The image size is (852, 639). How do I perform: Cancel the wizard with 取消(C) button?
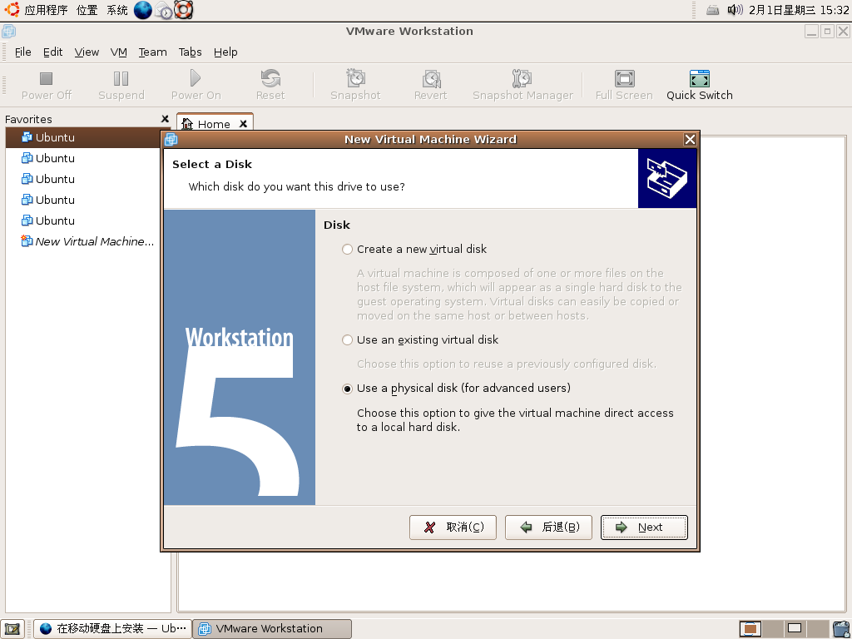(x=453, y=528)
